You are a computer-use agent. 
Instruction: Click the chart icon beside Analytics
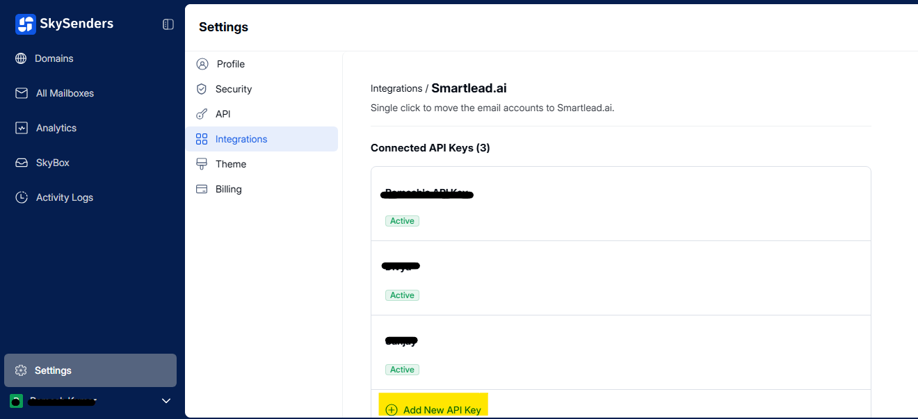pos(22,128)
